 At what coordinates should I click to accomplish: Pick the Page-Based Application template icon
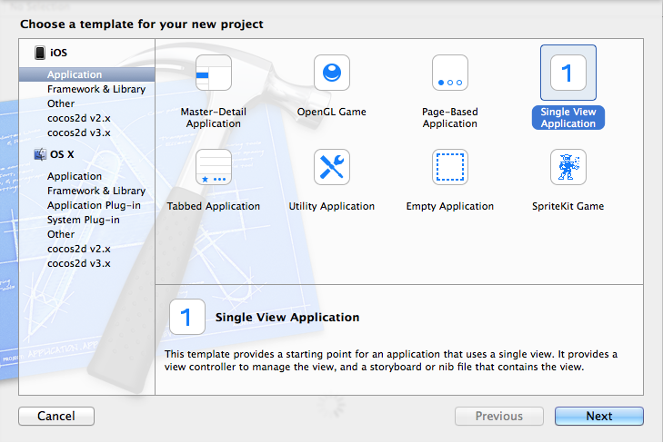(x=450, y=73)
